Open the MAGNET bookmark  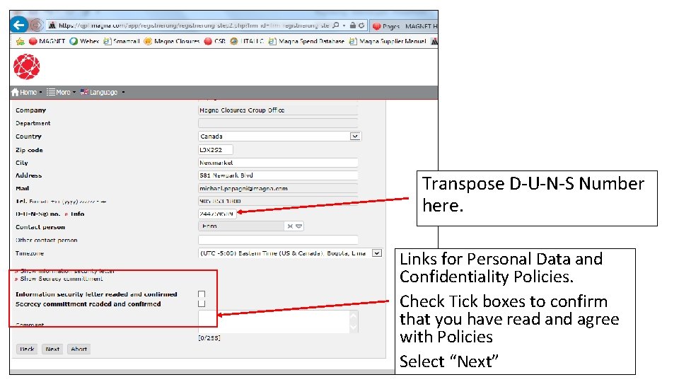[47, 42]
